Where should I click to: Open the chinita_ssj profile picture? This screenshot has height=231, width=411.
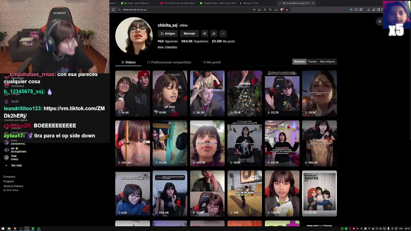point(134,36)
